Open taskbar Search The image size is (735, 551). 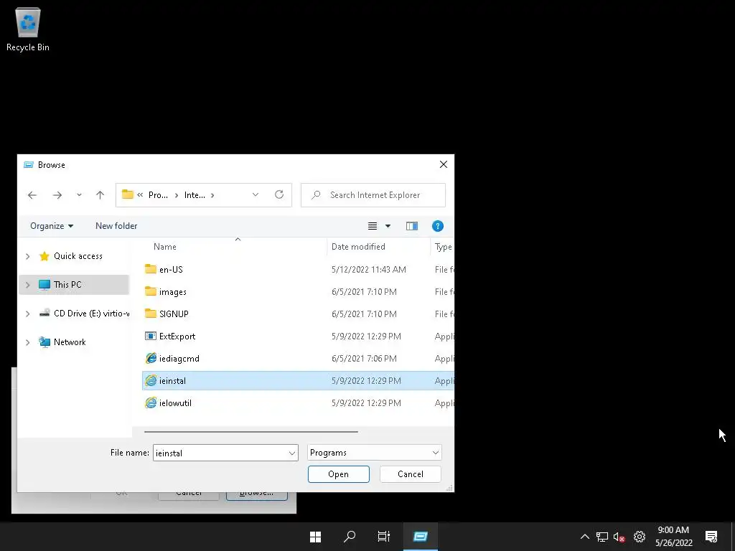coord(350,537)
